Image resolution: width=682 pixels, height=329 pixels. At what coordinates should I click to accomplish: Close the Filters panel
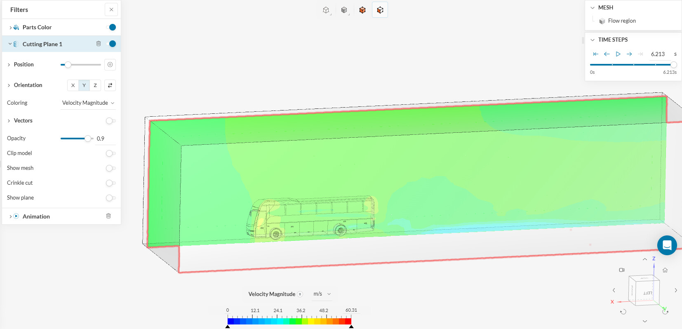pyautogui.click(x=111, y=9)
